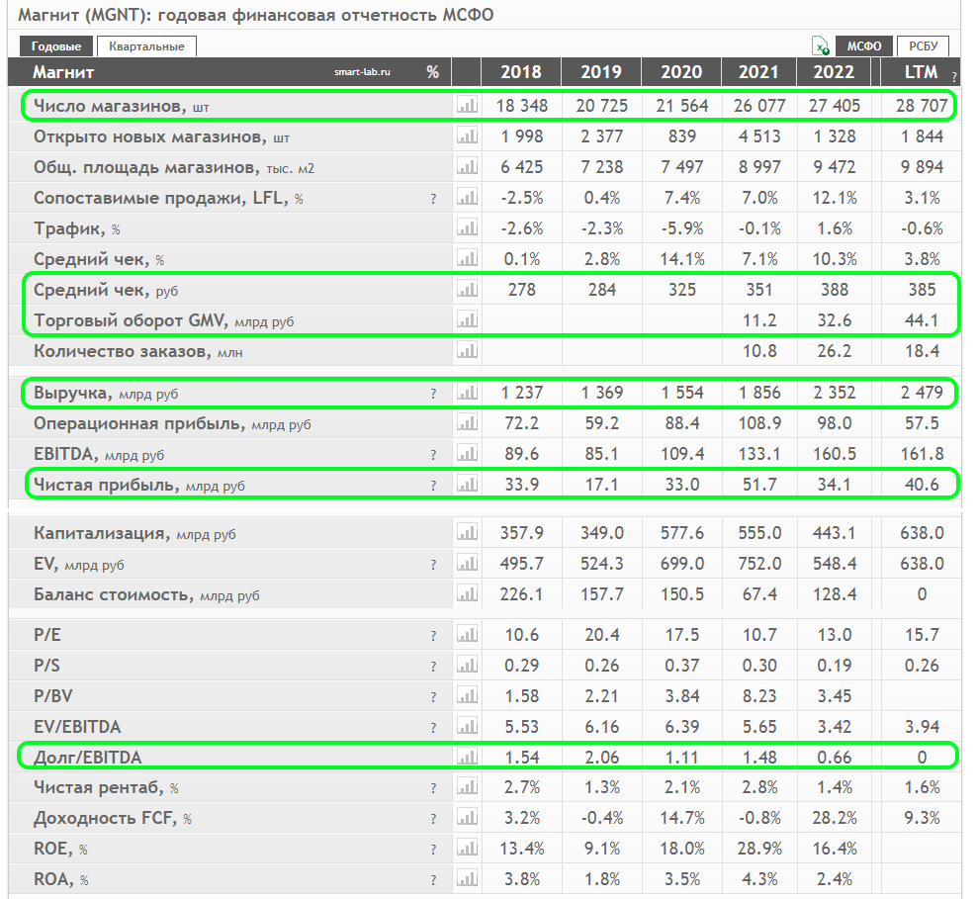
Task: Show chart for EV/EBITDA row
Action: (x=467, y=726)
